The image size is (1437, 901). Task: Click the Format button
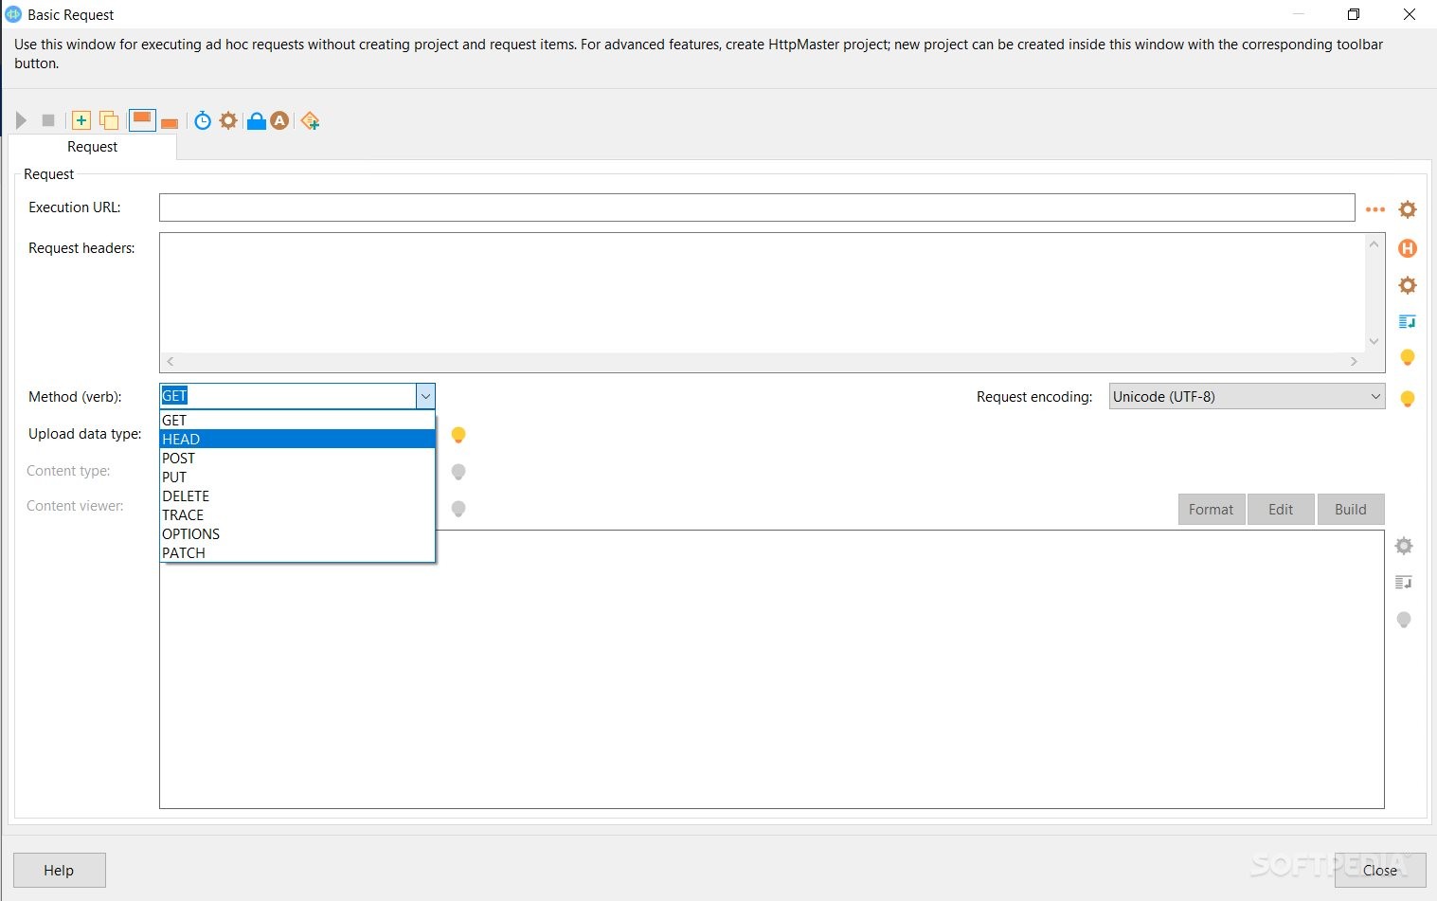point(1212,510)
